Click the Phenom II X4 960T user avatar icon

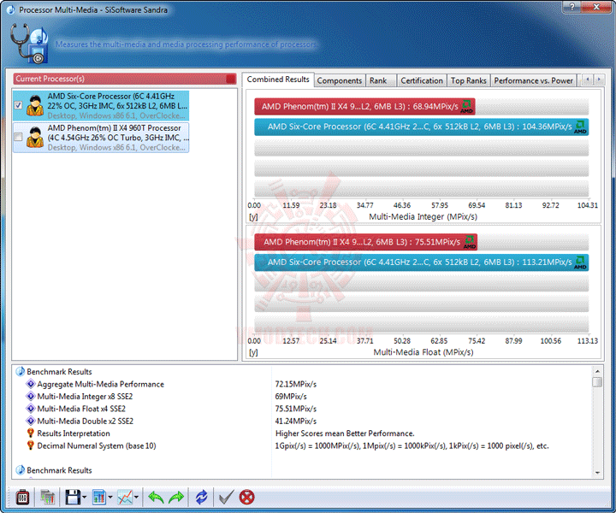pyautogui.click(x=35, y=138)
